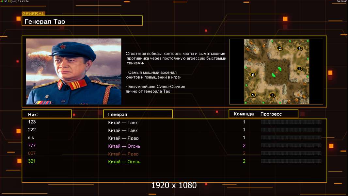The height and width of the screenshot is (196, 348).
Task: Click start position marker 5 on minimap
Action: [x=253, y=95]
